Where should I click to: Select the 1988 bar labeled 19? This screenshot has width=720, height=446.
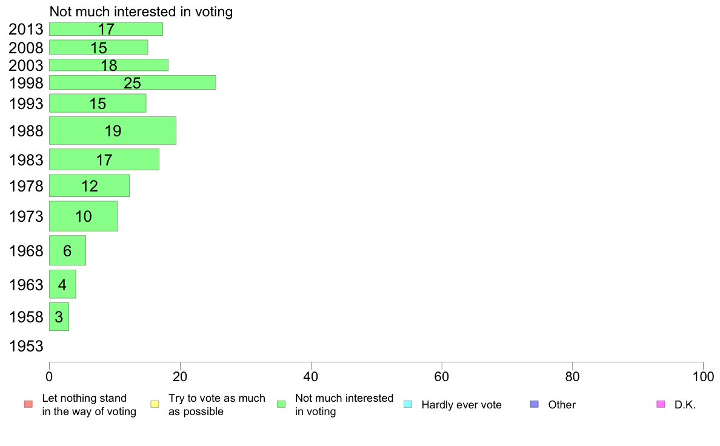tap(113, 130)
